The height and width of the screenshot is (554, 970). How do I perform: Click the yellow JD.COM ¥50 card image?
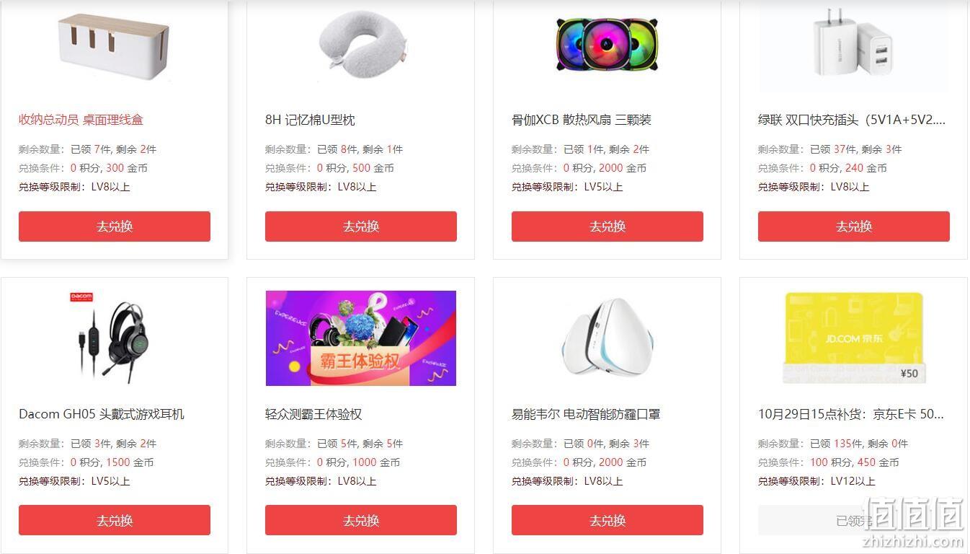tap(854, 338)
